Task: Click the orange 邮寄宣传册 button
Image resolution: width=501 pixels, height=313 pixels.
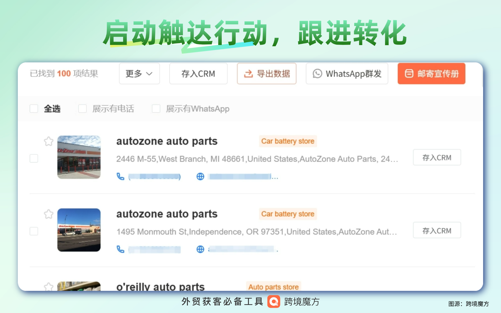Action: (431, 74)
